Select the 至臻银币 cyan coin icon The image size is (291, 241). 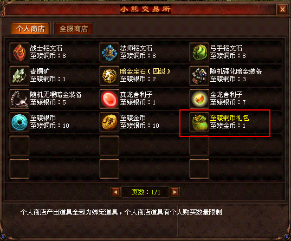[x=20, y=122]
